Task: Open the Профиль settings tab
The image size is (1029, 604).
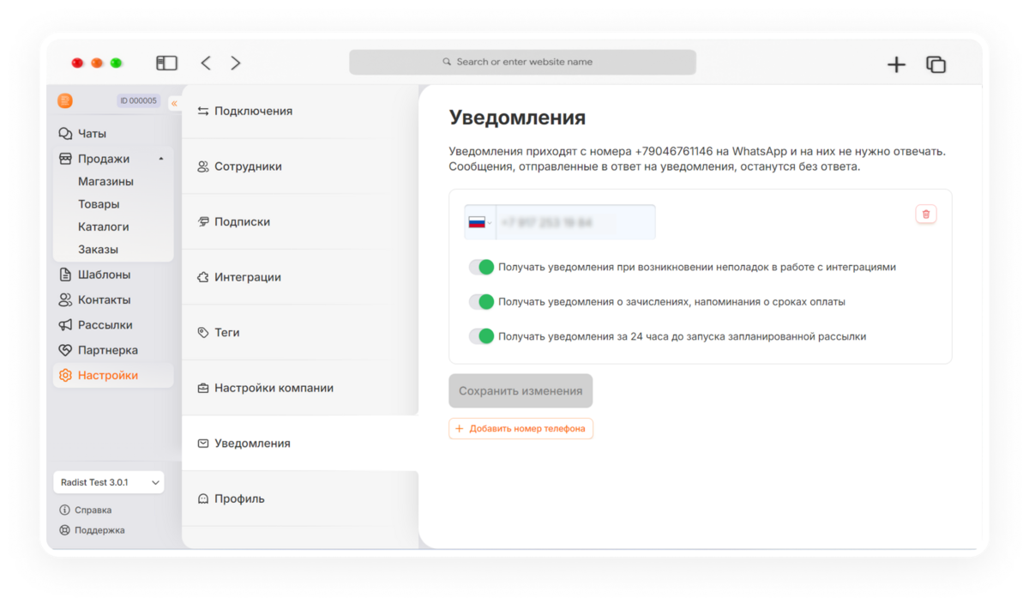Action: click(x=300, y=498)
